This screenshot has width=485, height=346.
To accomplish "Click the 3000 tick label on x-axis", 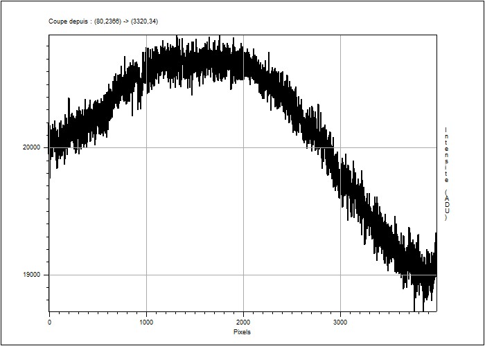I will click(340, 322).
